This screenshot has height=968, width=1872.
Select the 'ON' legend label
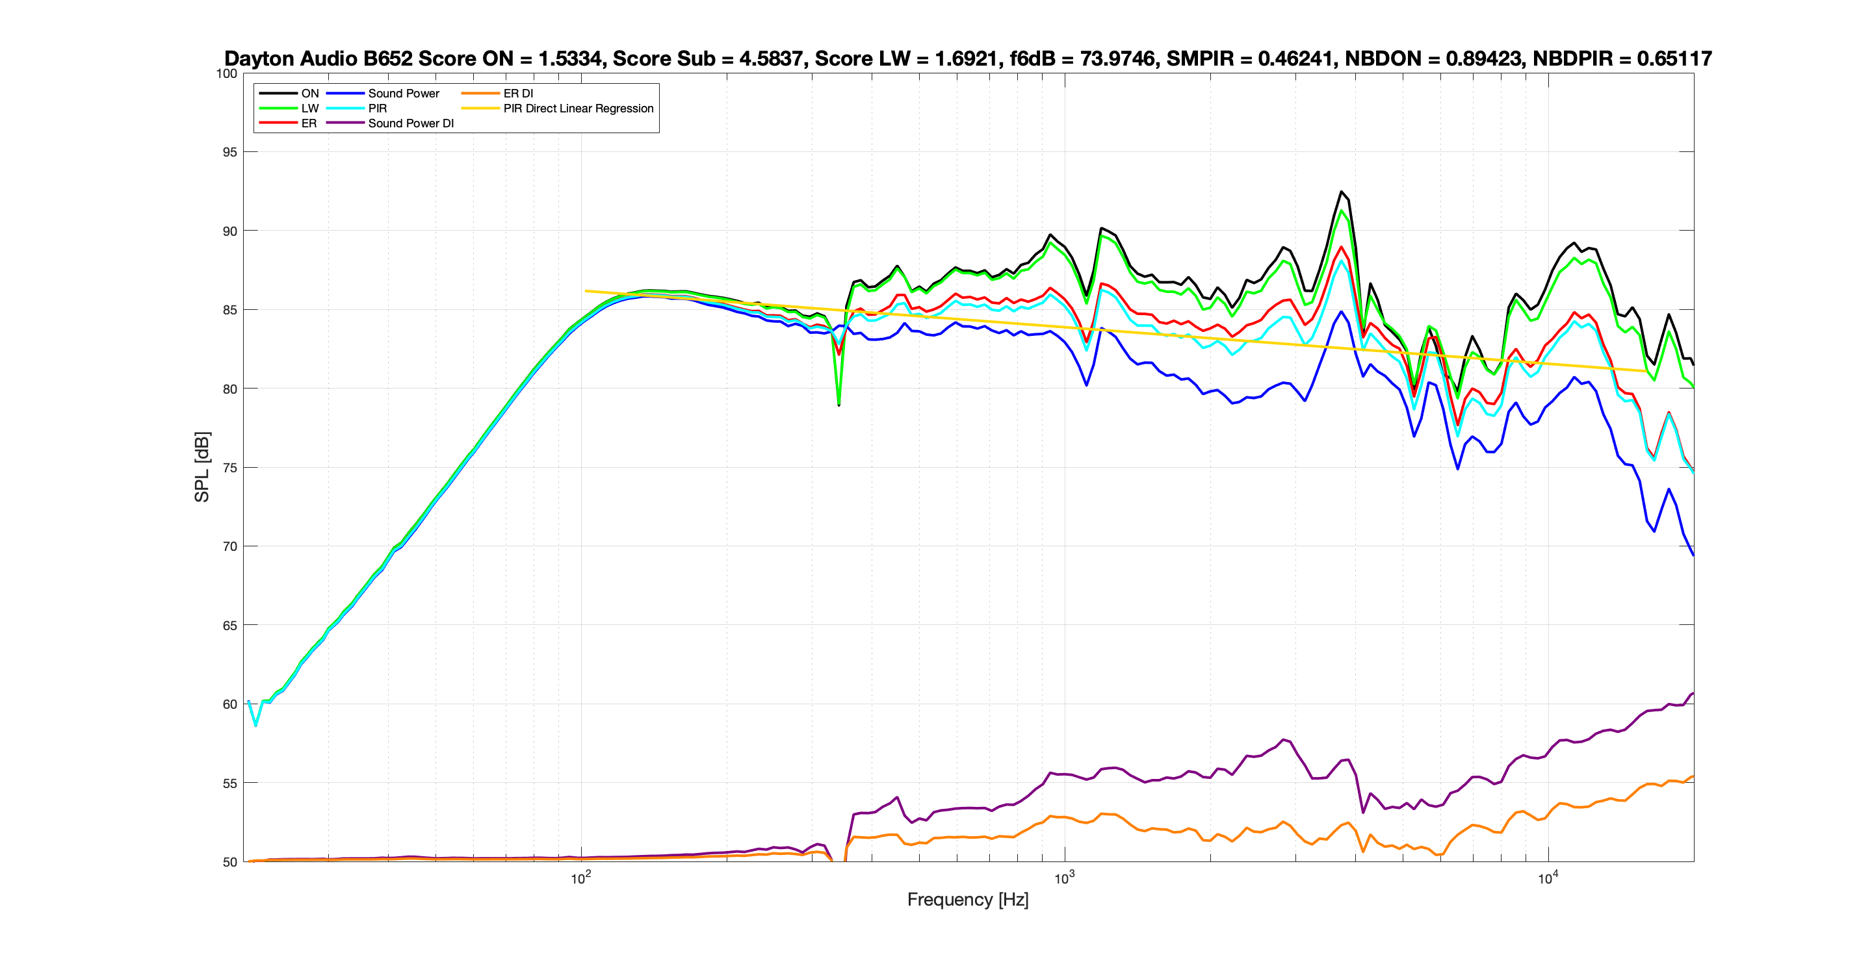click(309, 93)
